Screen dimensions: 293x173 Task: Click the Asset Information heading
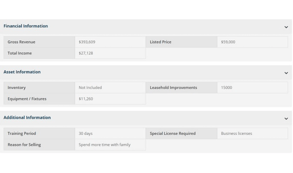point(22,72)
